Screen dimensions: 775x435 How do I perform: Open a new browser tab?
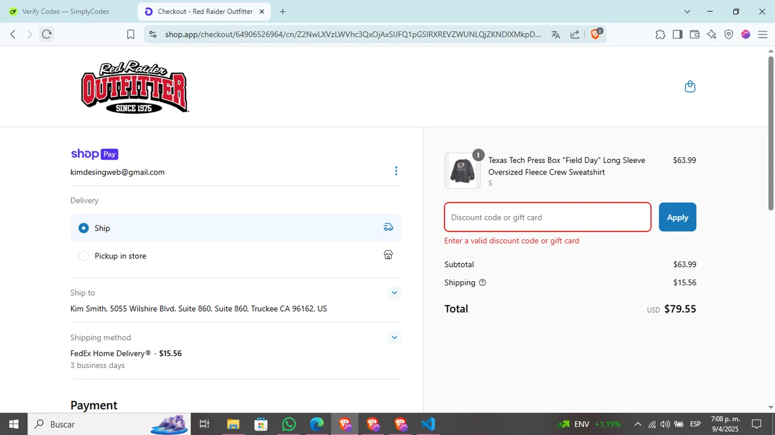point(283,11)
